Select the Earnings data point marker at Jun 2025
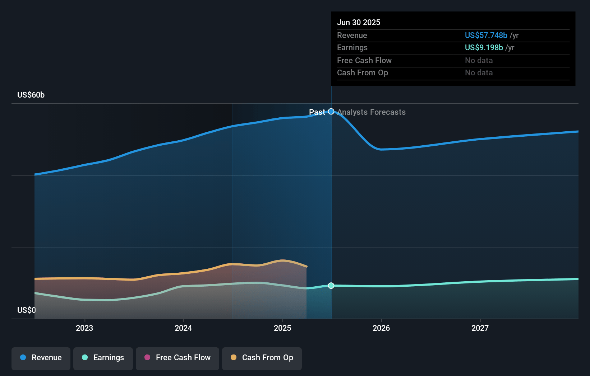The image size is (590, 376). click(331, 286)
